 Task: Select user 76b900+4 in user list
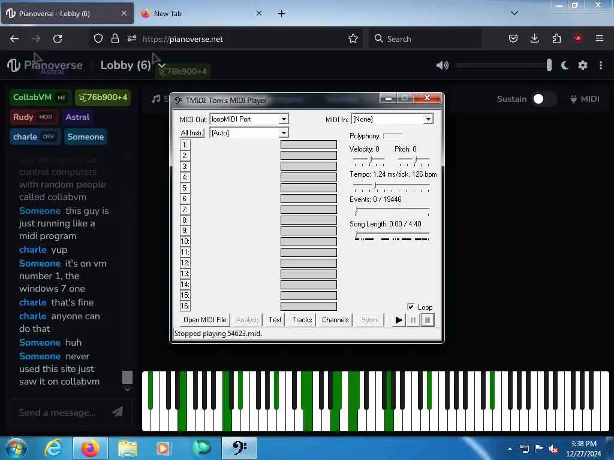point(103,97)
